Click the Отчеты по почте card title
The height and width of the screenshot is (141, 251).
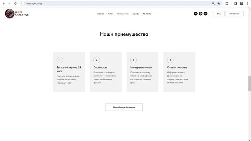(x=177, y=67)
